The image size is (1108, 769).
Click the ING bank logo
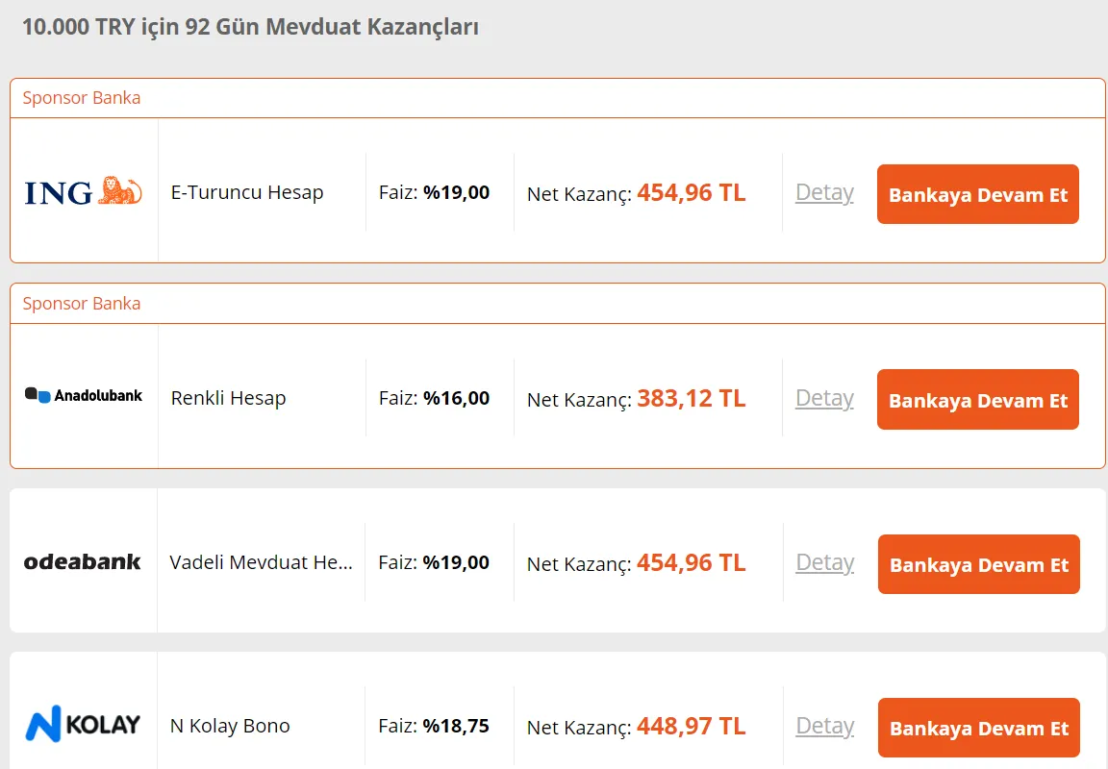pos(83,192)
